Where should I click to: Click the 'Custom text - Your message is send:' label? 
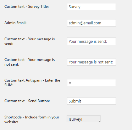tap(30, 41)
